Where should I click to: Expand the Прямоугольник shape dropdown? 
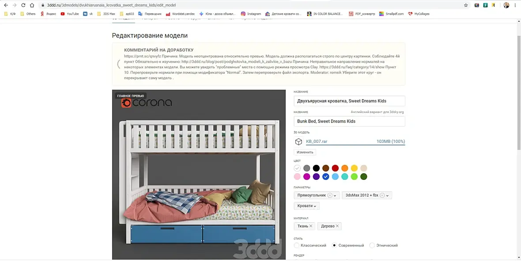pyautogui.click(x=335, y=195)
